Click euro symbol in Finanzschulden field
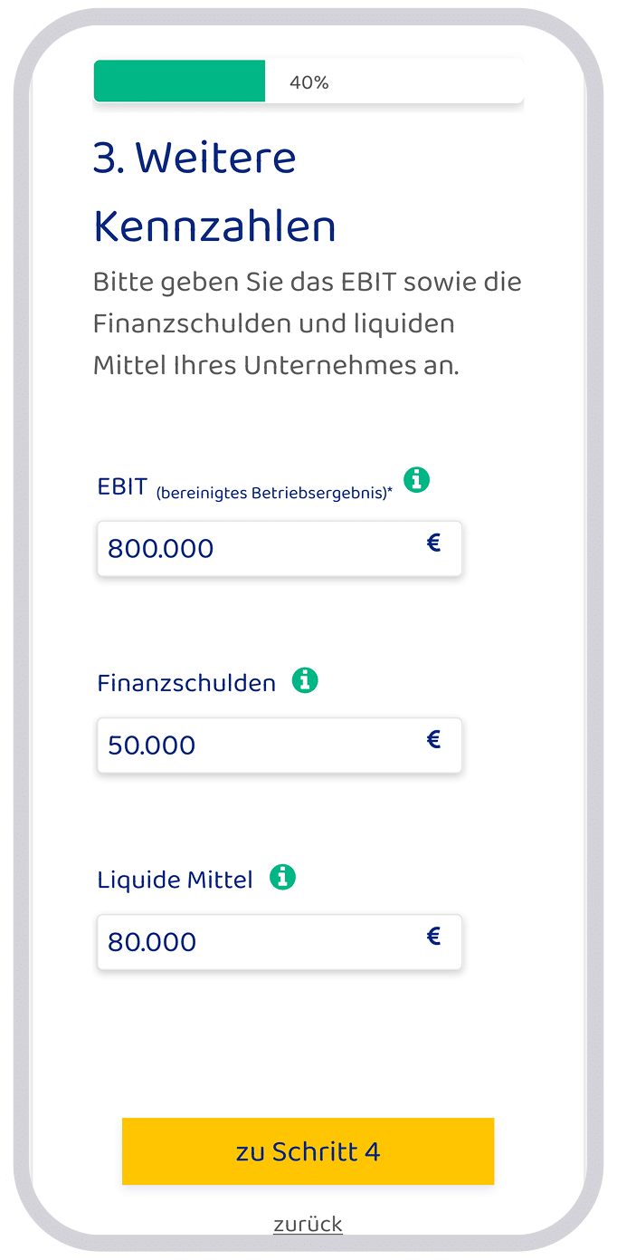617x1260 pixels. coord(433,740)
